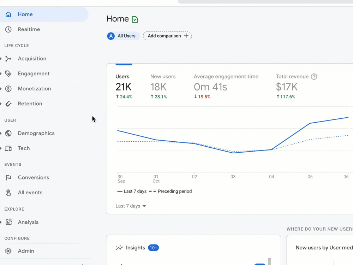The image size is (353, 265).
Task: Go to Admin settings
Action: pos(26,251)
